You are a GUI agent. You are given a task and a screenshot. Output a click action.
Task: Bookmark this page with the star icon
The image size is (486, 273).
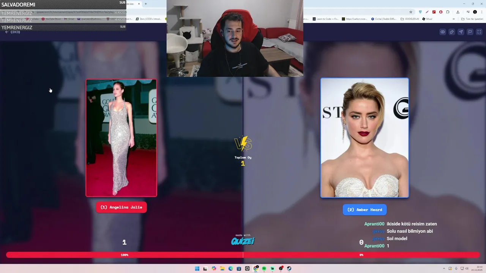pos(410,12)
